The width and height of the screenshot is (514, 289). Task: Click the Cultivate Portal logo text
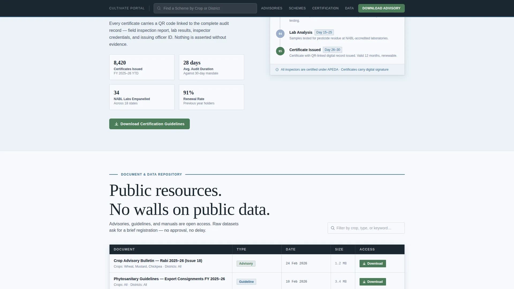tap(127, 8)
